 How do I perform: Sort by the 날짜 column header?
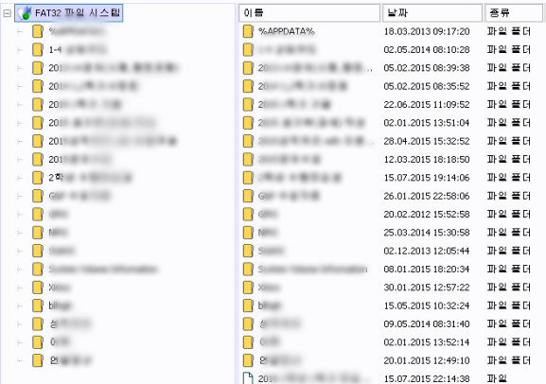(x=432, y=13)
